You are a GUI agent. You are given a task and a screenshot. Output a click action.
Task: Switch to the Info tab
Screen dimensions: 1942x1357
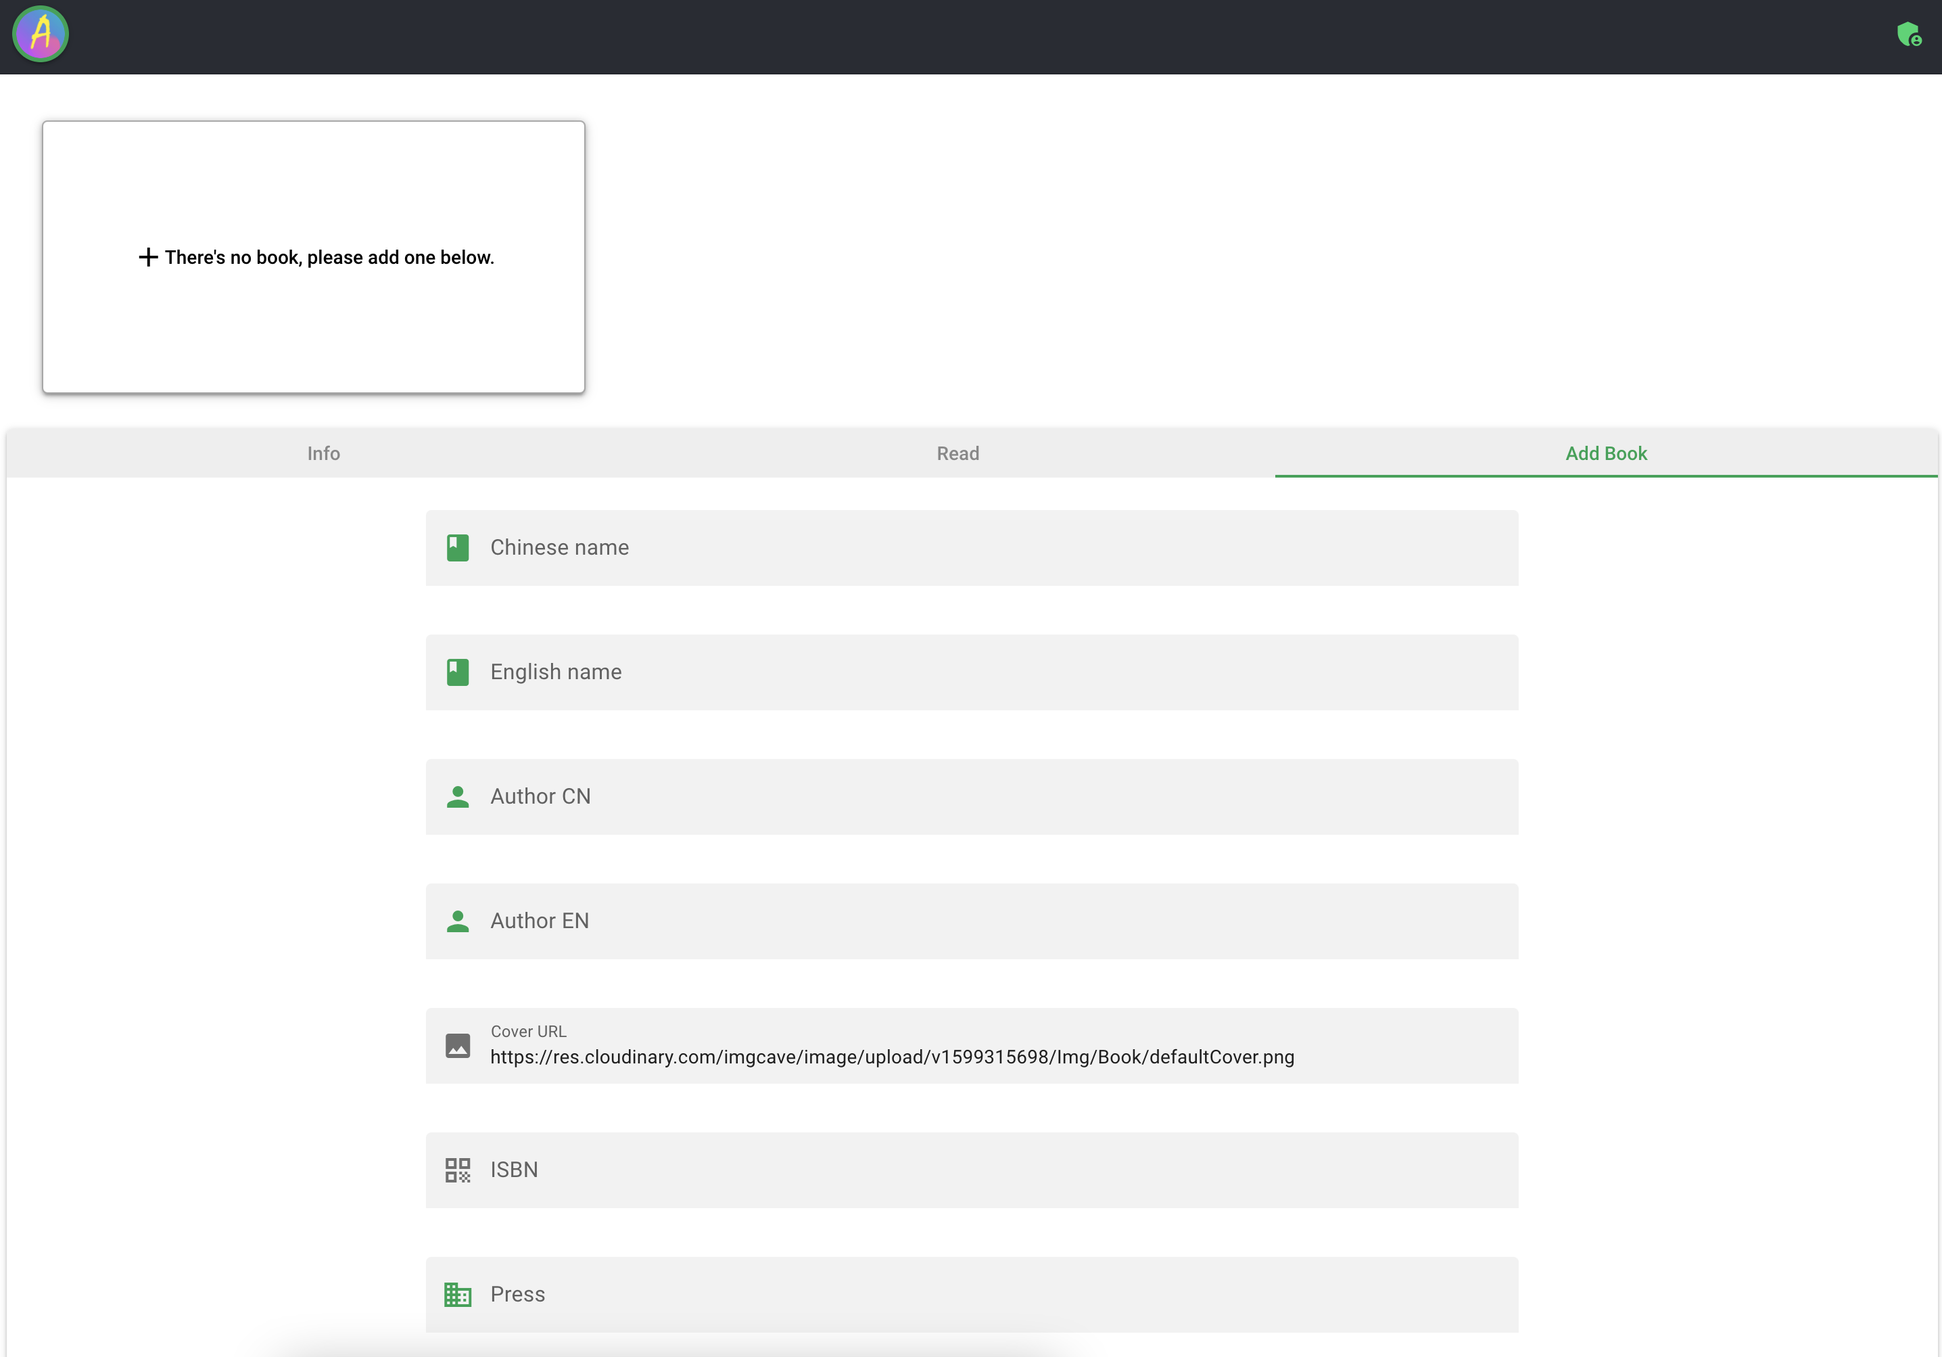[x=324, y=453]
